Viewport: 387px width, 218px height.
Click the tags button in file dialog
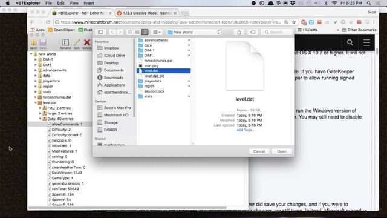(x=253, y=32)
